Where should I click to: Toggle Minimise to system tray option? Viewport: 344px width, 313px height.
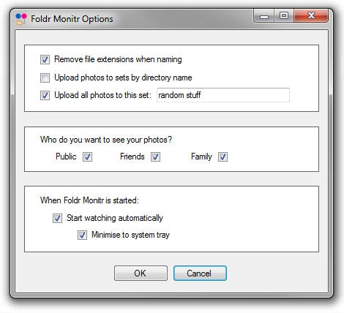pos(82,235)
